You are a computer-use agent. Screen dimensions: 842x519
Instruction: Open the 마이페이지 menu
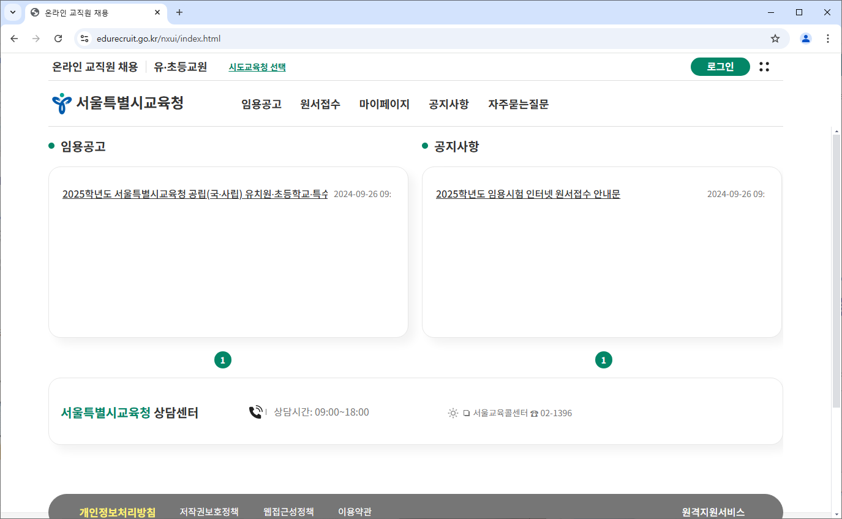385,104
